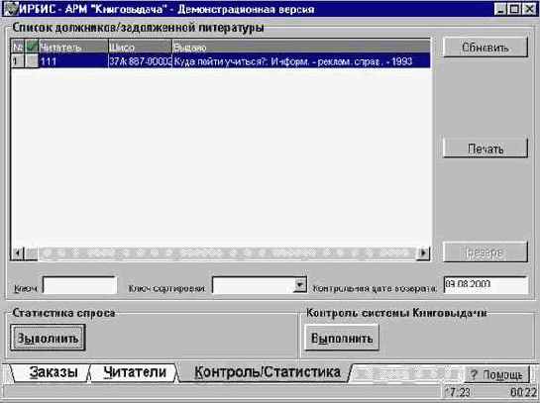
Task: Click the Обновить button
Action: [486, 48]
